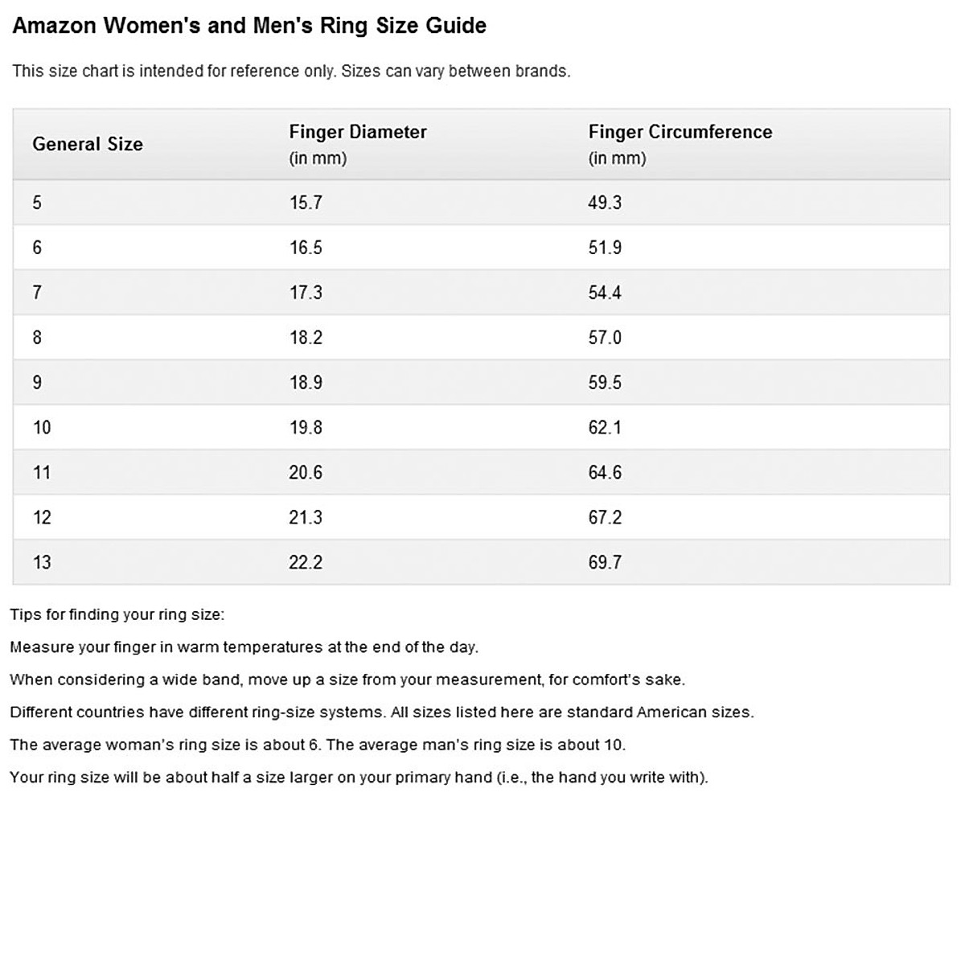Click the size 5 row label
965x965 pixels.
click(37, 203)
